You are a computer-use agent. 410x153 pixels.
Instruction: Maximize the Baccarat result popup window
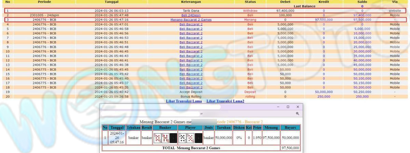pos(288,107)
